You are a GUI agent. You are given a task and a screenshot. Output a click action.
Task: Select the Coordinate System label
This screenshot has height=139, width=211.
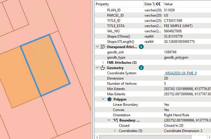click(x=121, y=73)
